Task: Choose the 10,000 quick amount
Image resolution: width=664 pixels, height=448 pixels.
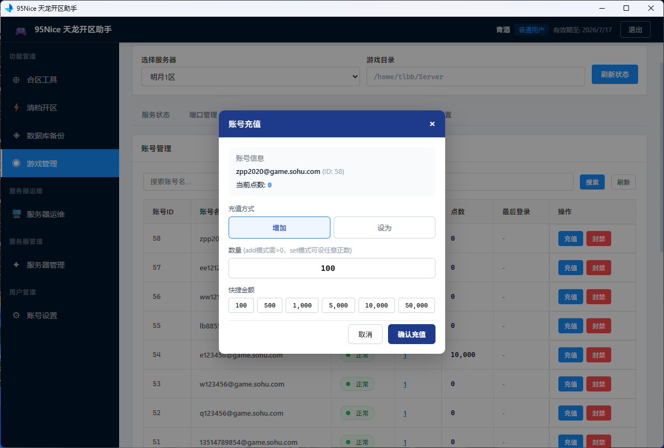Action: (x=377, y=305)
